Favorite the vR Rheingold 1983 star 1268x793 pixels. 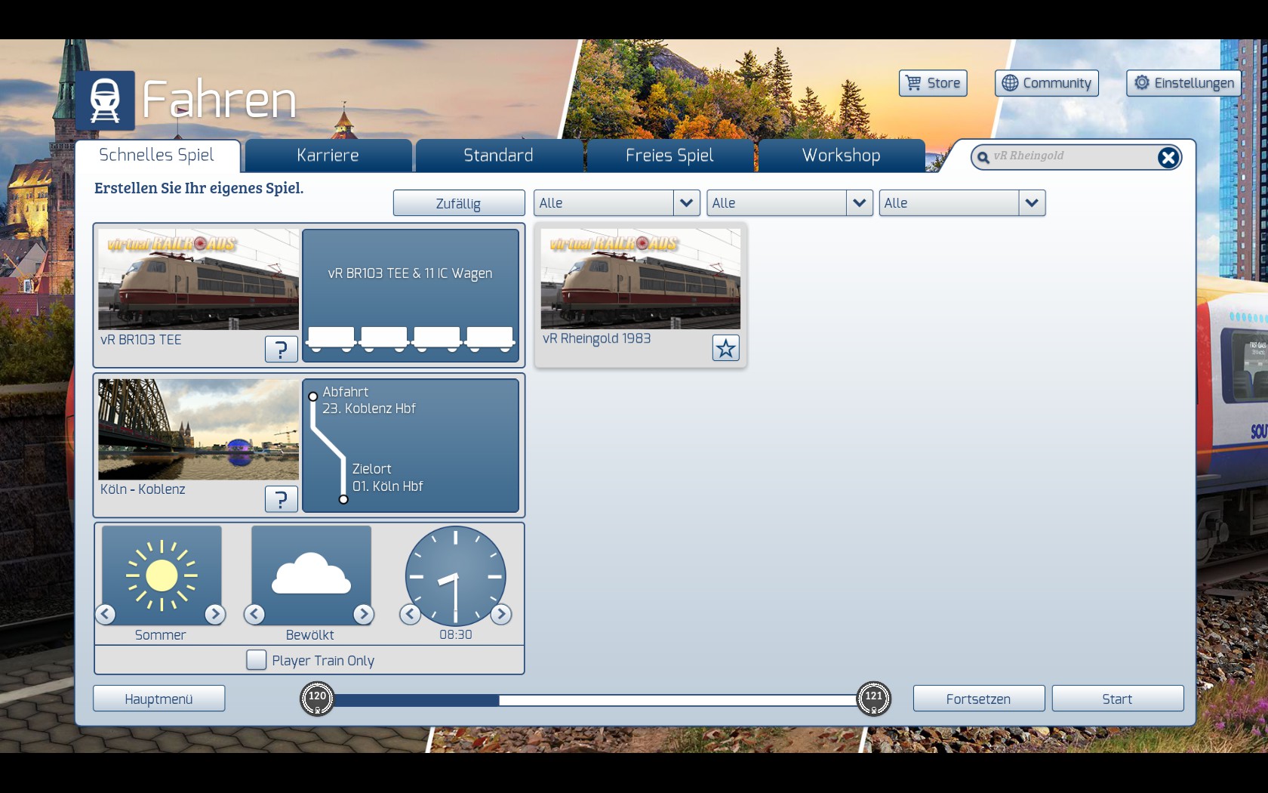[x=725, y=348]
